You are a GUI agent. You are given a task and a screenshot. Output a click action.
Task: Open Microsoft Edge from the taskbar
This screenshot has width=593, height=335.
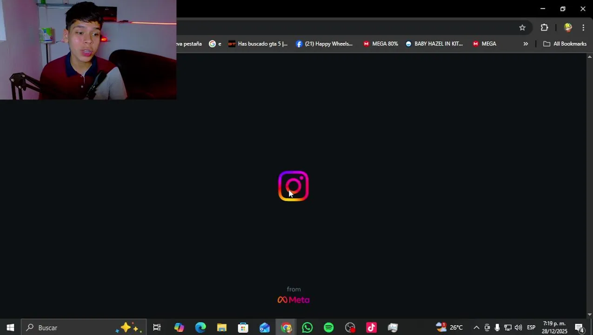click(x=200, y=328)
